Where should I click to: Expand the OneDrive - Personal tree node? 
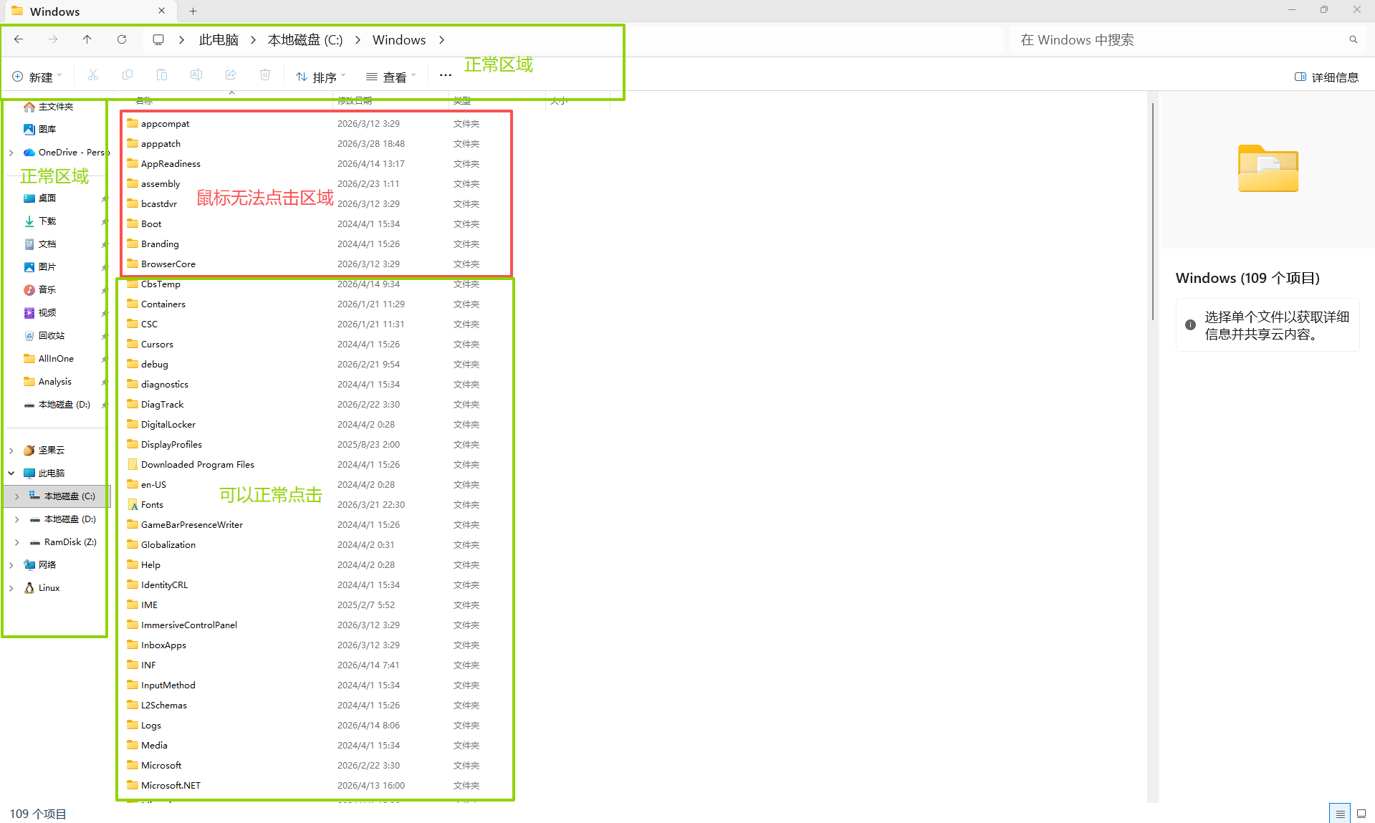[x=11, y=153]
